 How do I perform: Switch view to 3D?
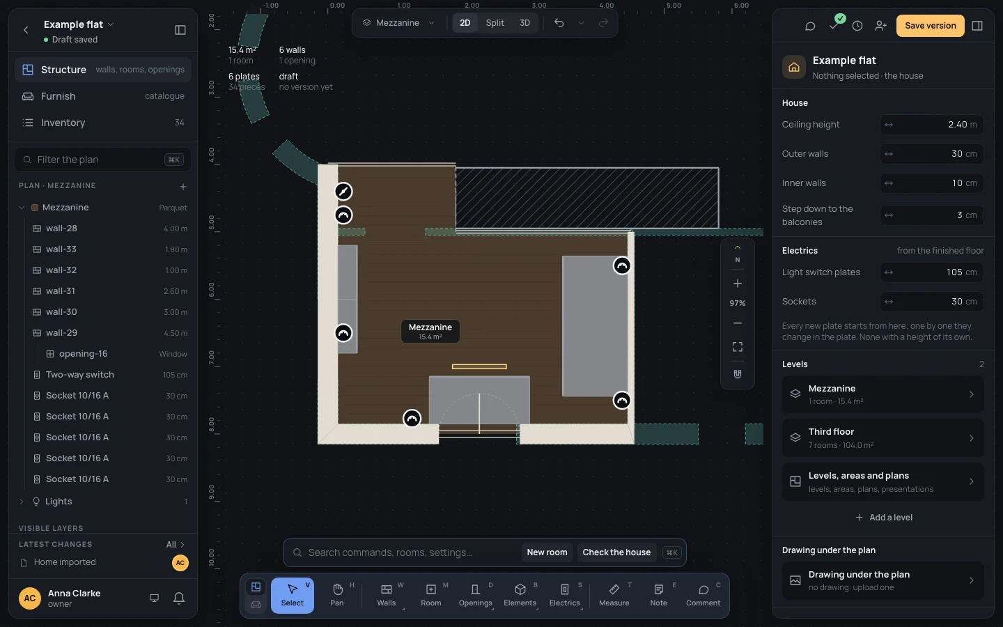point(525,23)
